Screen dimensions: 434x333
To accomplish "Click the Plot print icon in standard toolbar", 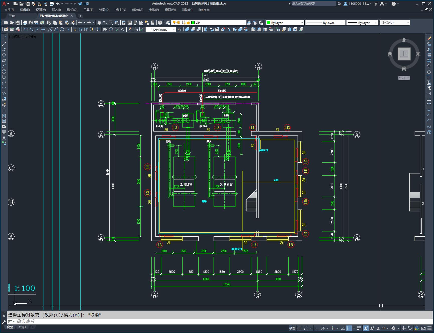I will pos(25,23).
